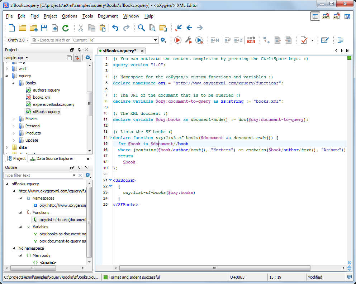Image resolution: width=356 pixels, height=284 pixels.
Task: Redo edit with arrow icon
Action: tap(126, 28)
